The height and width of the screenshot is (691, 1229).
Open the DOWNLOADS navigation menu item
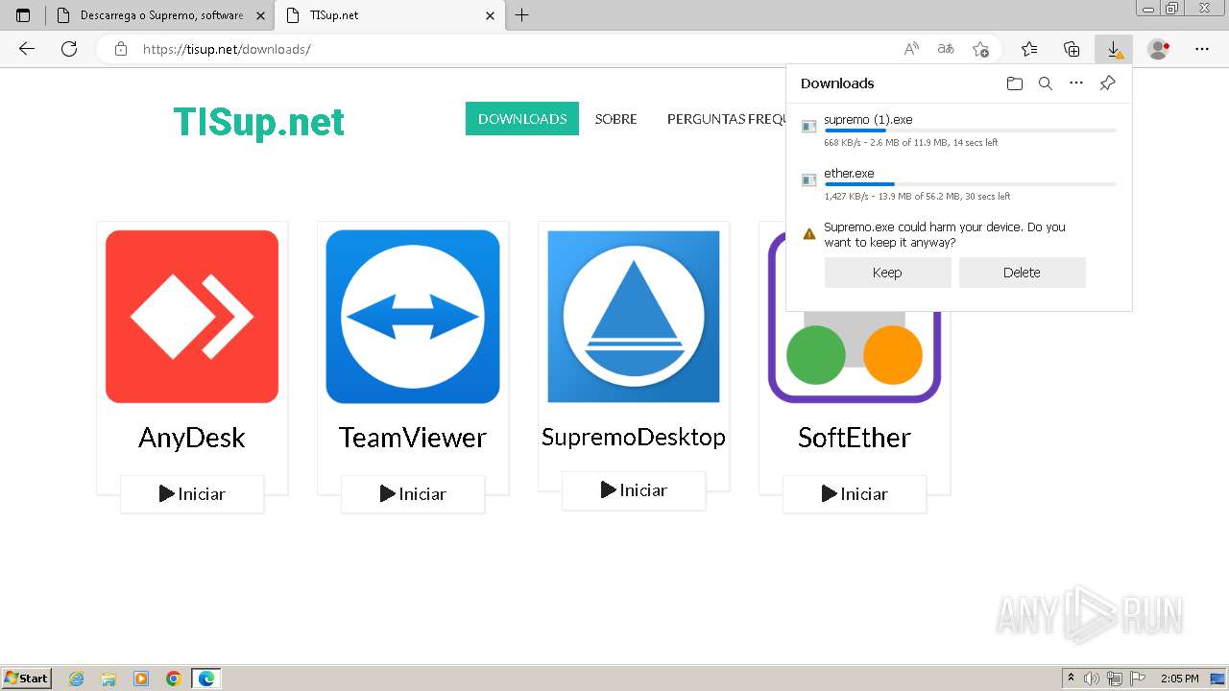(522, 119)
